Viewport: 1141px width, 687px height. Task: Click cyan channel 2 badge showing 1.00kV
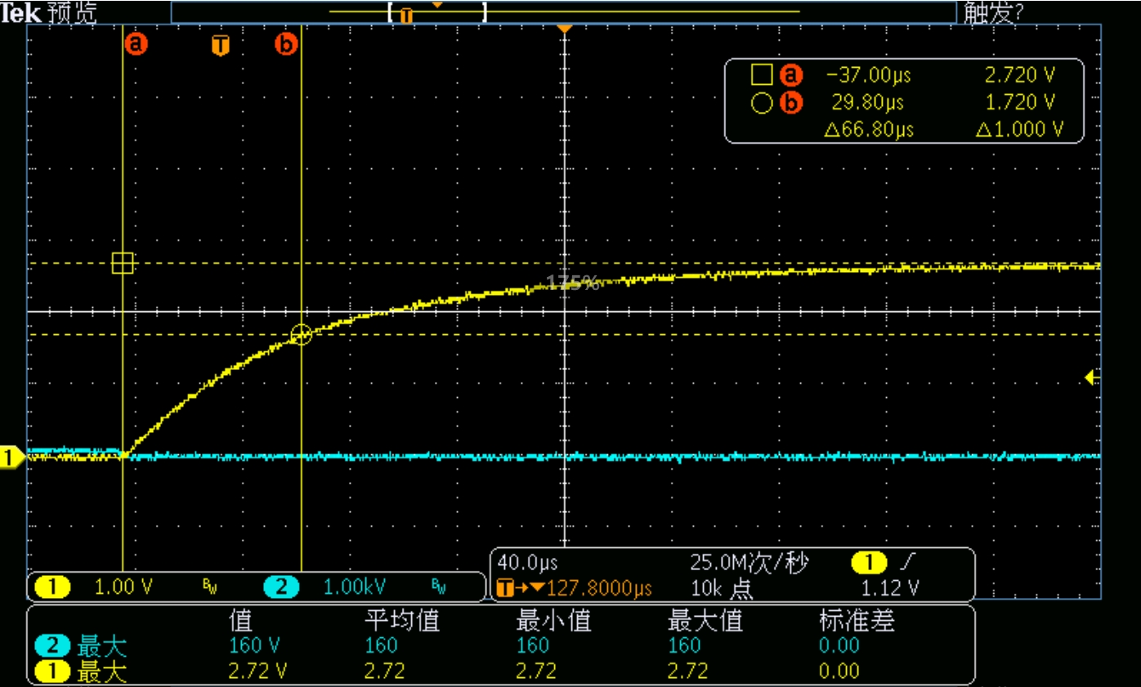click(280, 587)
